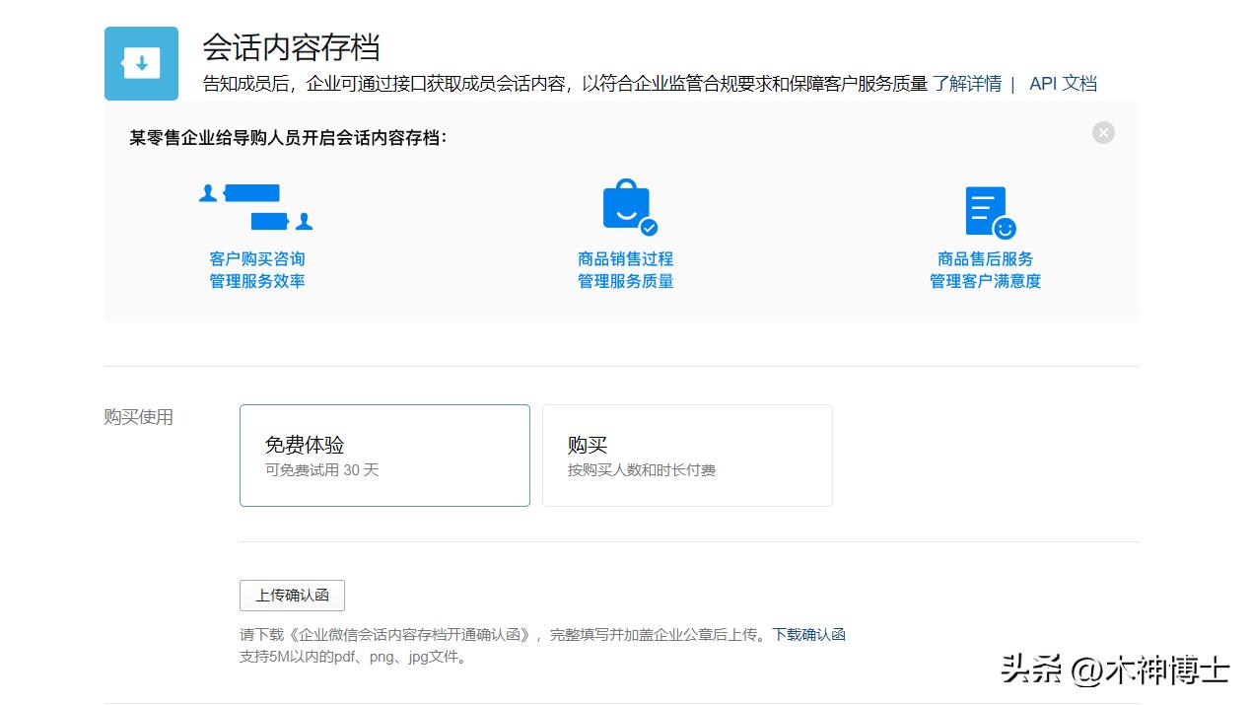Switch to the API 文档 documentation
Image resolution: width=1251 pixels, height=705 pixels.
(1063, 83)
